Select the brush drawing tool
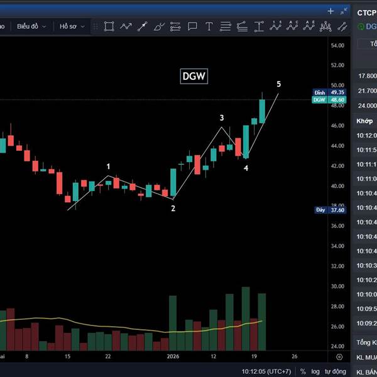377x377 pixels. tap(159, 26)
